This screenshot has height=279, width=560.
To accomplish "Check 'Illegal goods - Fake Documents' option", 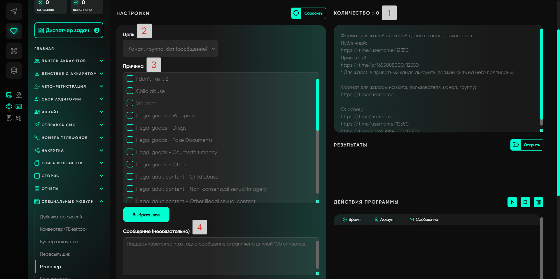I will 130,140.
